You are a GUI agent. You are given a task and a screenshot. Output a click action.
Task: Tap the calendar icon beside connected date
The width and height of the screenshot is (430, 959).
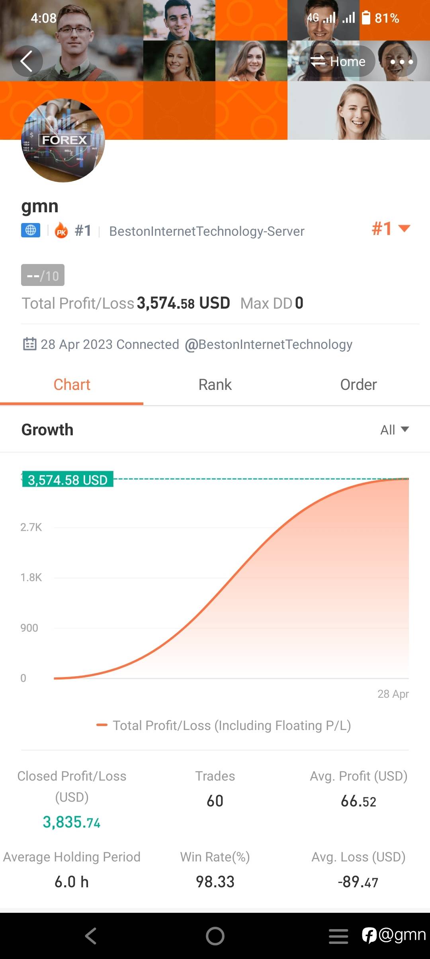30,344
